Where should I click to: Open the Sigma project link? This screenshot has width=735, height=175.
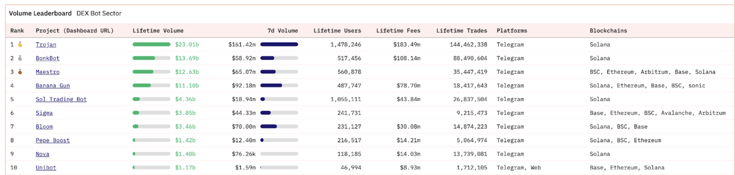click(x=44, y=113)
